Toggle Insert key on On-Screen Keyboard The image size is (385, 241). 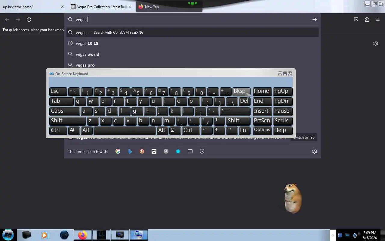coord(262,111)
